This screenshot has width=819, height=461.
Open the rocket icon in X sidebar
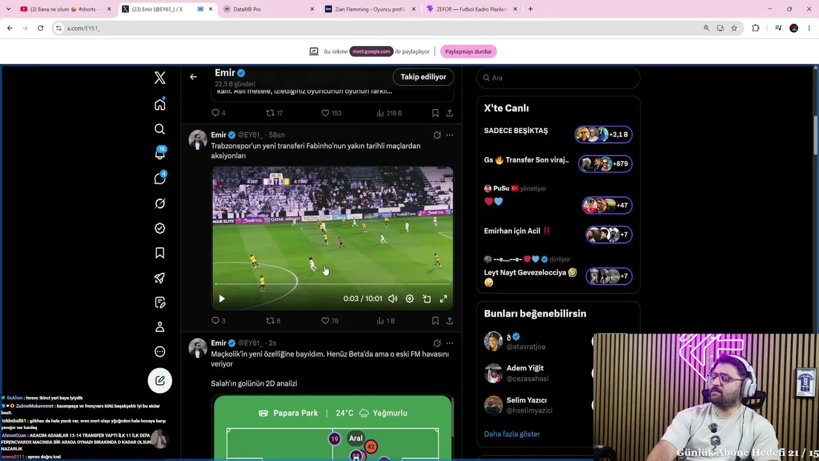coord(160,278)
